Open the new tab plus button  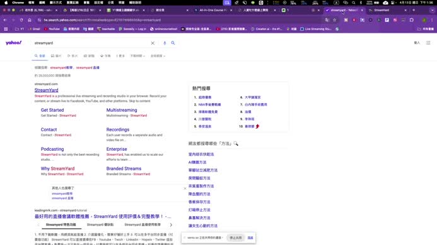tap(414, 10)
